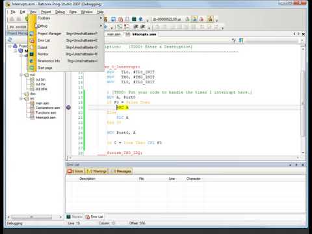Open the Help menu
This screenshot has height=234, width=312.
(100, 12)
